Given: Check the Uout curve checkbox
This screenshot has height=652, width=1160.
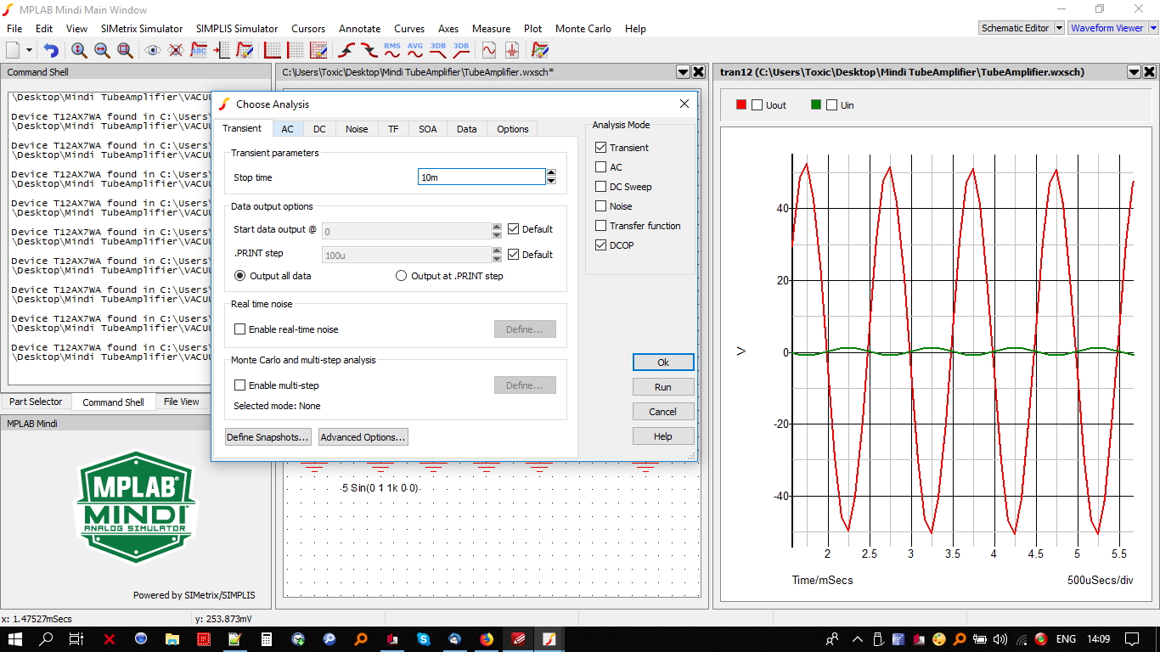Looking at the screenshot, I should click(757, 105).
